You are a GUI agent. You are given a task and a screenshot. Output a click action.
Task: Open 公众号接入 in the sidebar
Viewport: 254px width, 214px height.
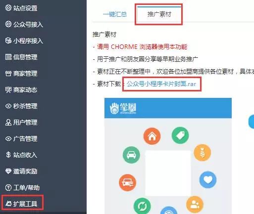pyautogui.click(x=24, y=24)
